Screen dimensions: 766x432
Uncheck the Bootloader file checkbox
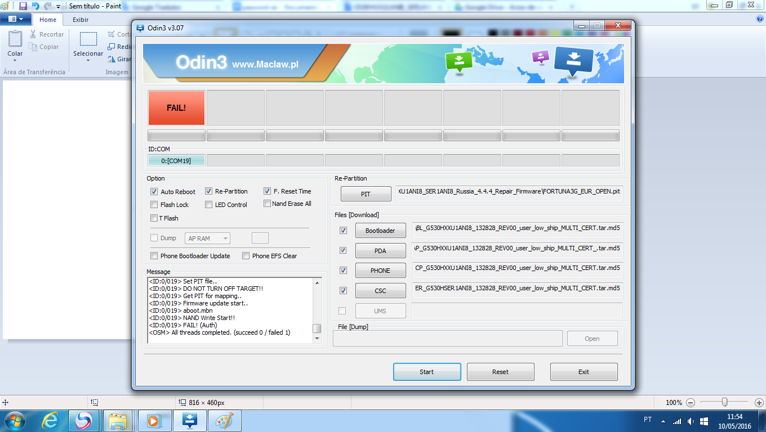343,231
